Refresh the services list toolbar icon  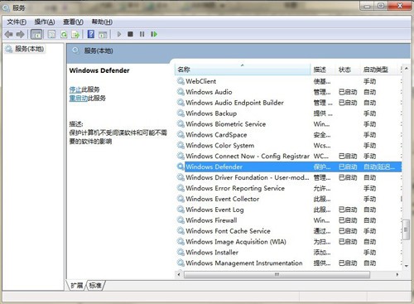[64, 34]
